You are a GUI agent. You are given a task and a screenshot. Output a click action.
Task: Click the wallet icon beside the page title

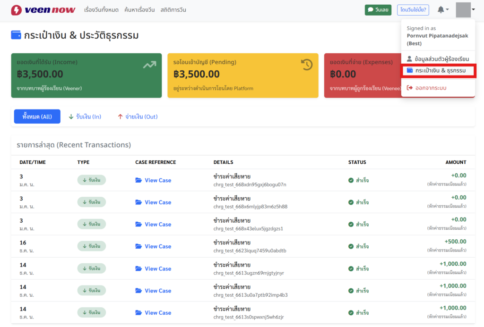click(16, 35)
